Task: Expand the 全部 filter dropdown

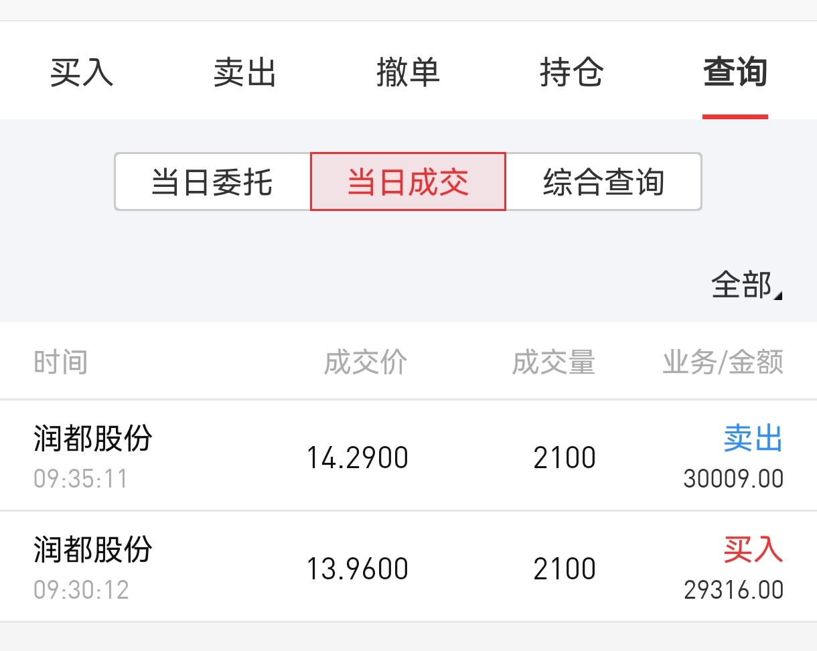Action: pyautogui.click(x=742, y=285)
